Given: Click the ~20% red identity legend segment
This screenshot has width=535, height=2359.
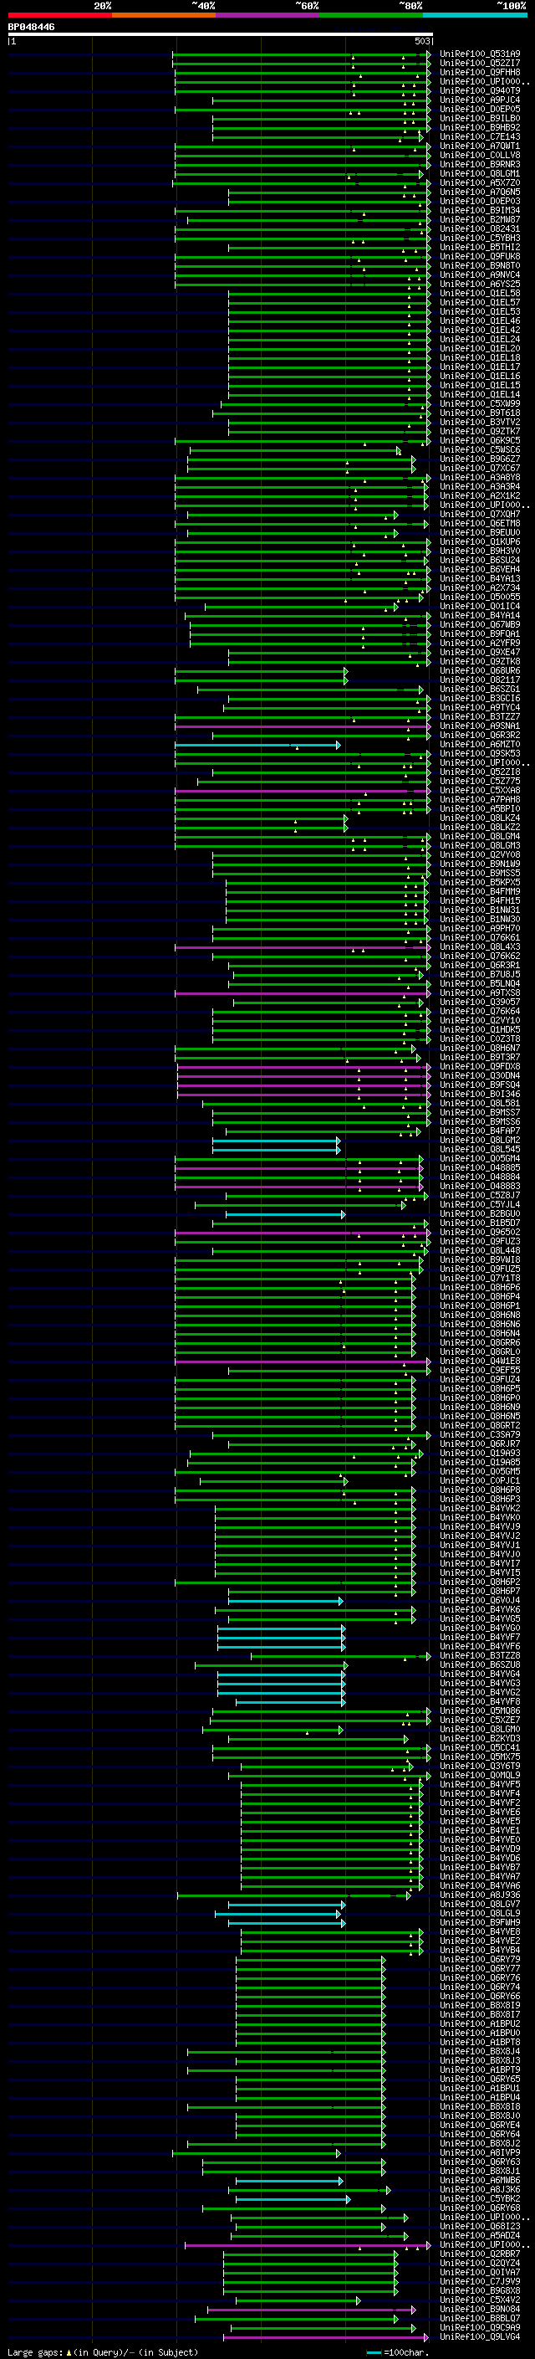Looking at the screenshot, I should (60, 15).
